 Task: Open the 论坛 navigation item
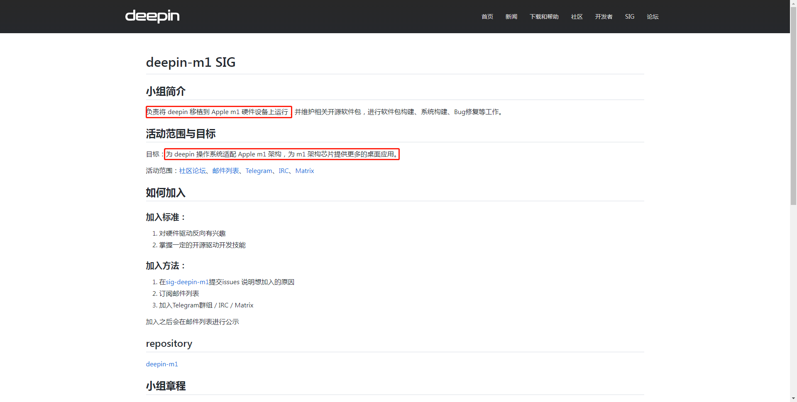pos(653,17)
